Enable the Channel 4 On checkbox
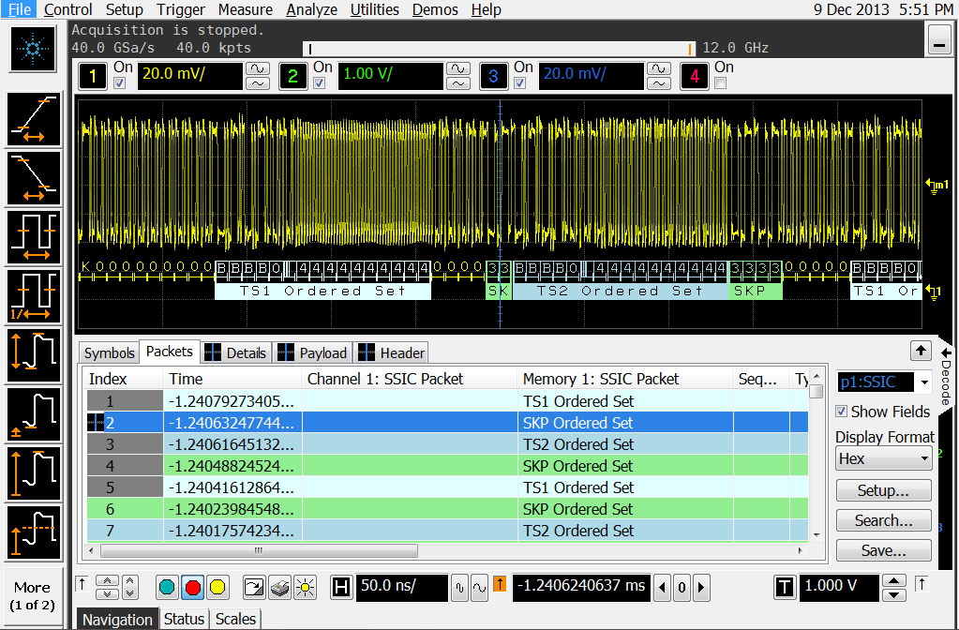This screenshot has width=959, height=630. click(x=720, y=83)
